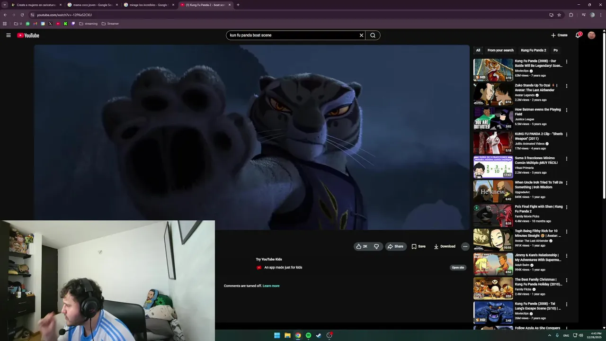Click the Create button

click(x=559, y=35)
